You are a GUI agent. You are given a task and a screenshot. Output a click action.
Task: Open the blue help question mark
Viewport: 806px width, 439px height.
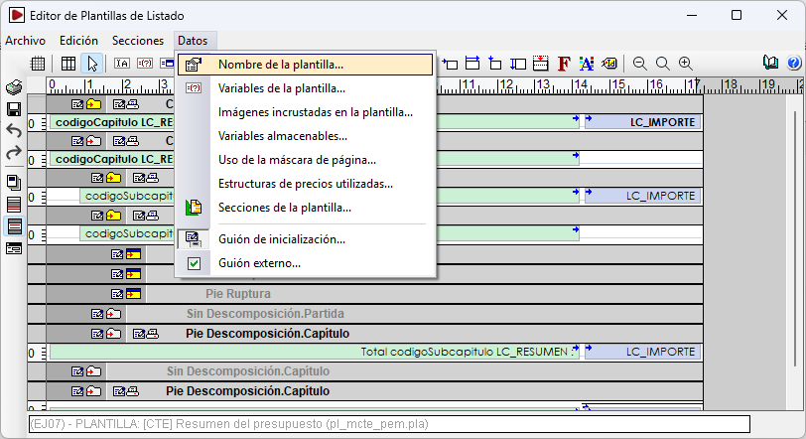coord(794,63)
